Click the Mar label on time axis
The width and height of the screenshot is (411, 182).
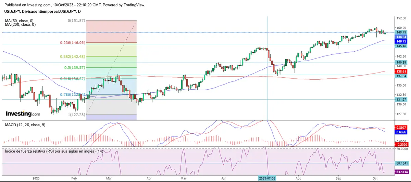pyautogui.click(x=109, y=179)
